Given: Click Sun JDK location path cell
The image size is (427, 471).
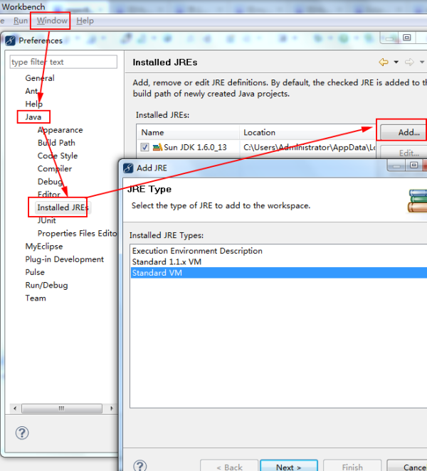Looking at the screenshot, I should (309, 147).
